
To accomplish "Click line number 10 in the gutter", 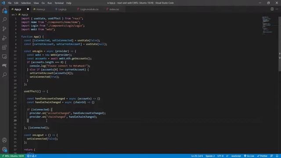I will [x=15, y=51].
